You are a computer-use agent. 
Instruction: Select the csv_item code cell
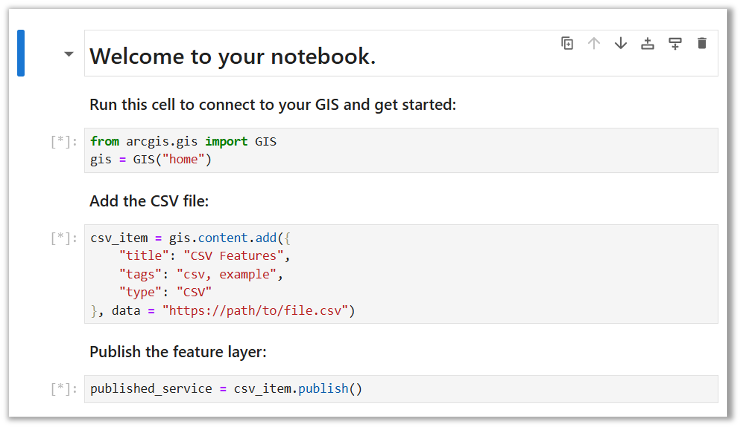click(251, 274)
